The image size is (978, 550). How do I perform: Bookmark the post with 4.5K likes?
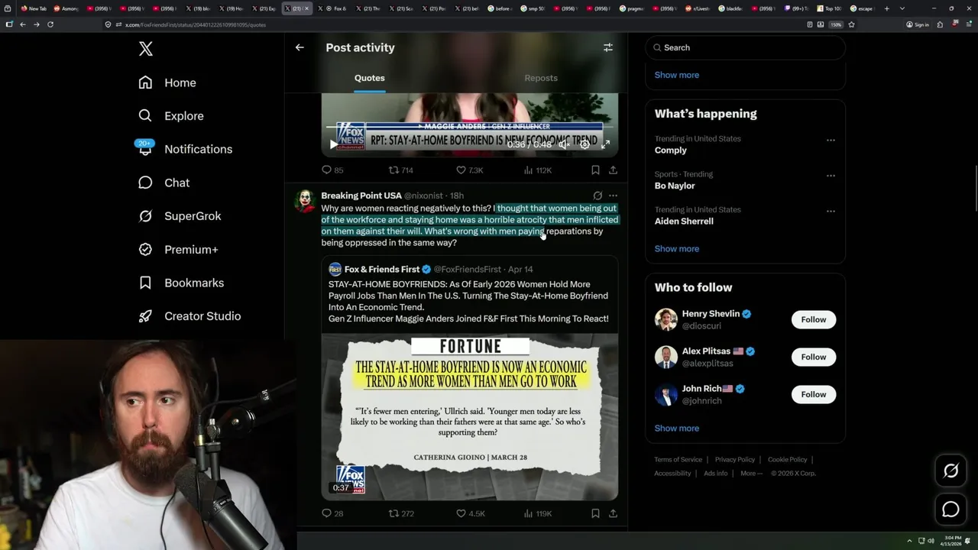click(x=595, y=513)
